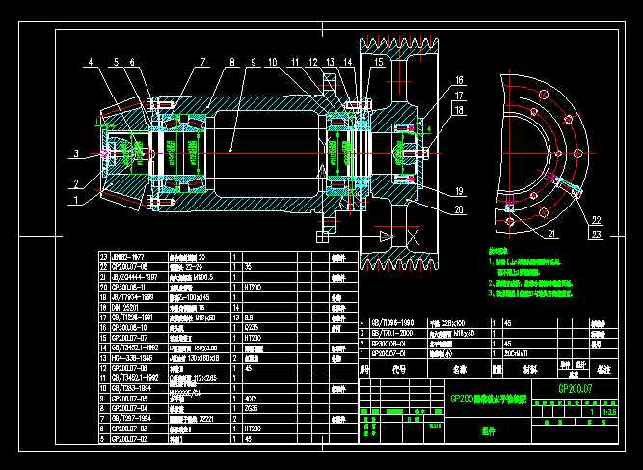The image size is (643, 470).
Task: Select code GP200.07-03 in parts list
Action: 129,429
